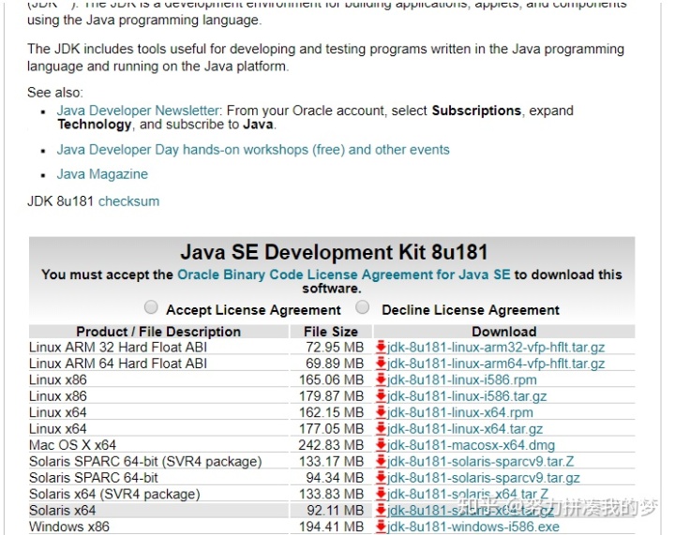Click download arrow icon for linux-arm32-vfp-hflt.tar.gz
This screenshot has height=535, width=675.
pyautogui.click(x=381, y=347)
